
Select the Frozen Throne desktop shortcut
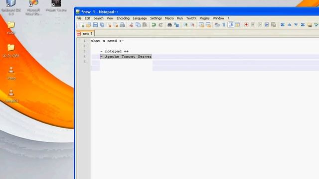coord(56,6)
